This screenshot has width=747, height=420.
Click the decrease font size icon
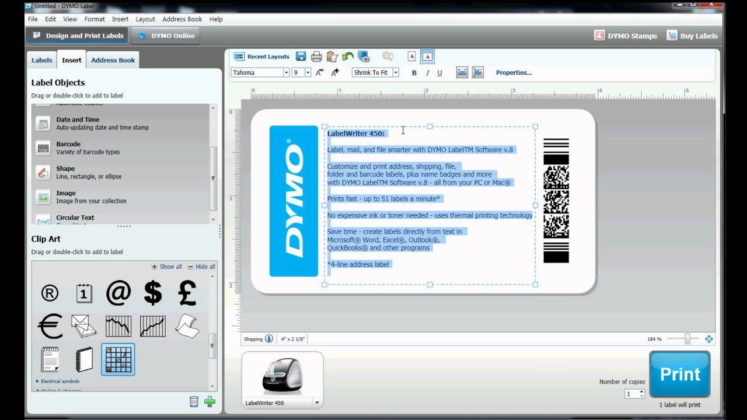pyautogui.click(x=319, y=72)
